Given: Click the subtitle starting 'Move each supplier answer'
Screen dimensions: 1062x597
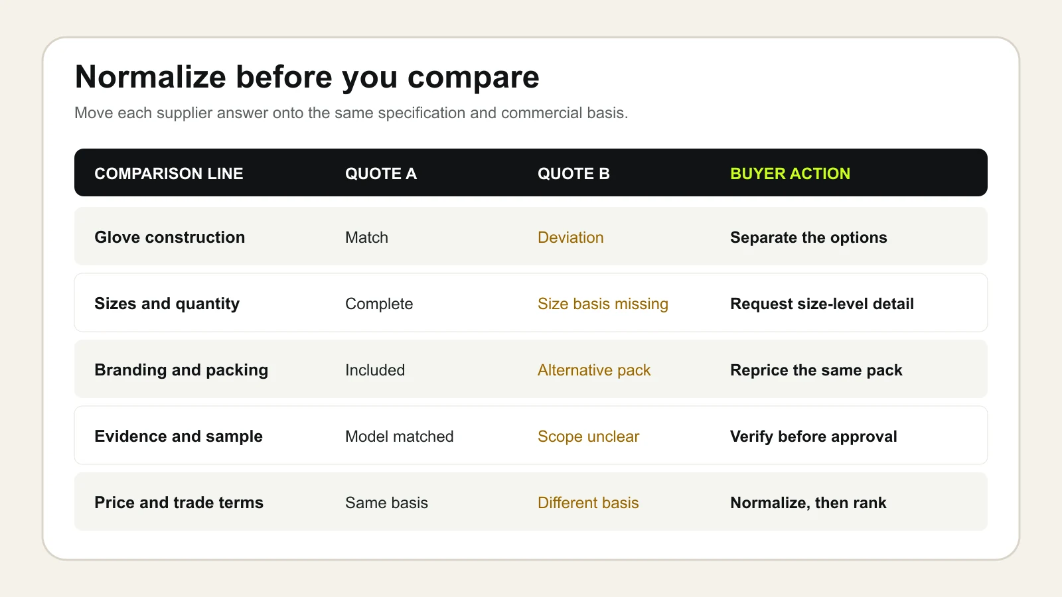Looking at the screenshot, I should pyautogui.click(x=351, y=113).
